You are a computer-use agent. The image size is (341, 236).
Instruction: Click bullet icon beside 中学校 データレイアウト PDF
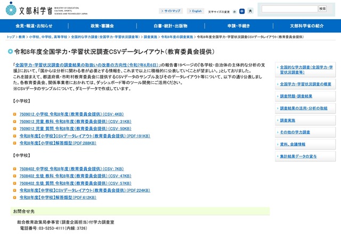(14, 190)
